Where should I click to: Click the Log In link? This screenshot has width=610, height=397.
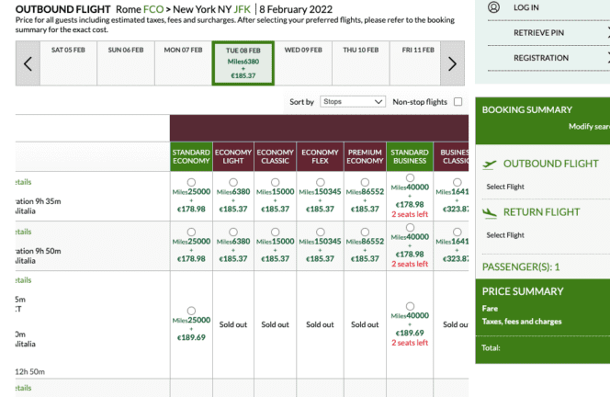[x=526, y=7]
